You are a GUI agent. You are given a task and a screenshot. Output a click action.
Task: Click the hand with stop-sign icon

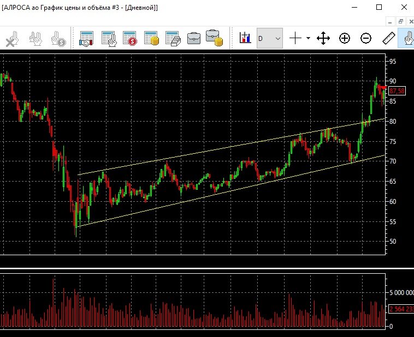58,39
